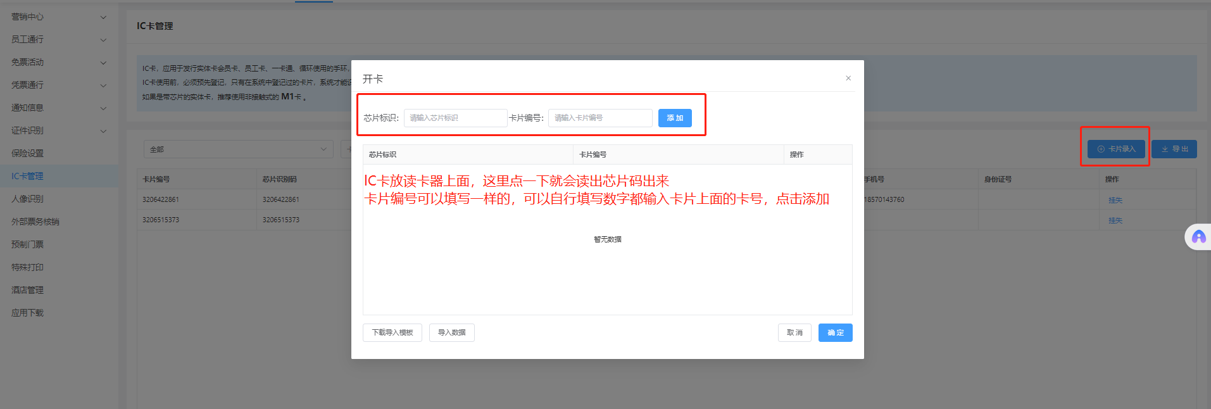Expand the 证件识别 sidebar menu
Image resolution: width=1211 pixels, height=409 pixels.
pyautogui.click(x=58, y=131)
